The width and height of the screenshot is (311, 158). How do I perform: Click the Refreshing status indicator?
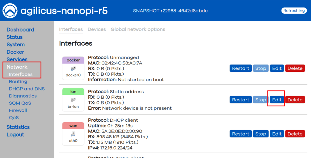click(294, 11)
